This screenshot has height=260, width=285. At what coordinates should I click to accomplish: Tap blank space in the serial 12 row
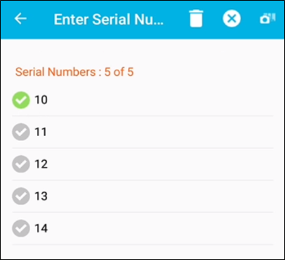coord(160,164)
